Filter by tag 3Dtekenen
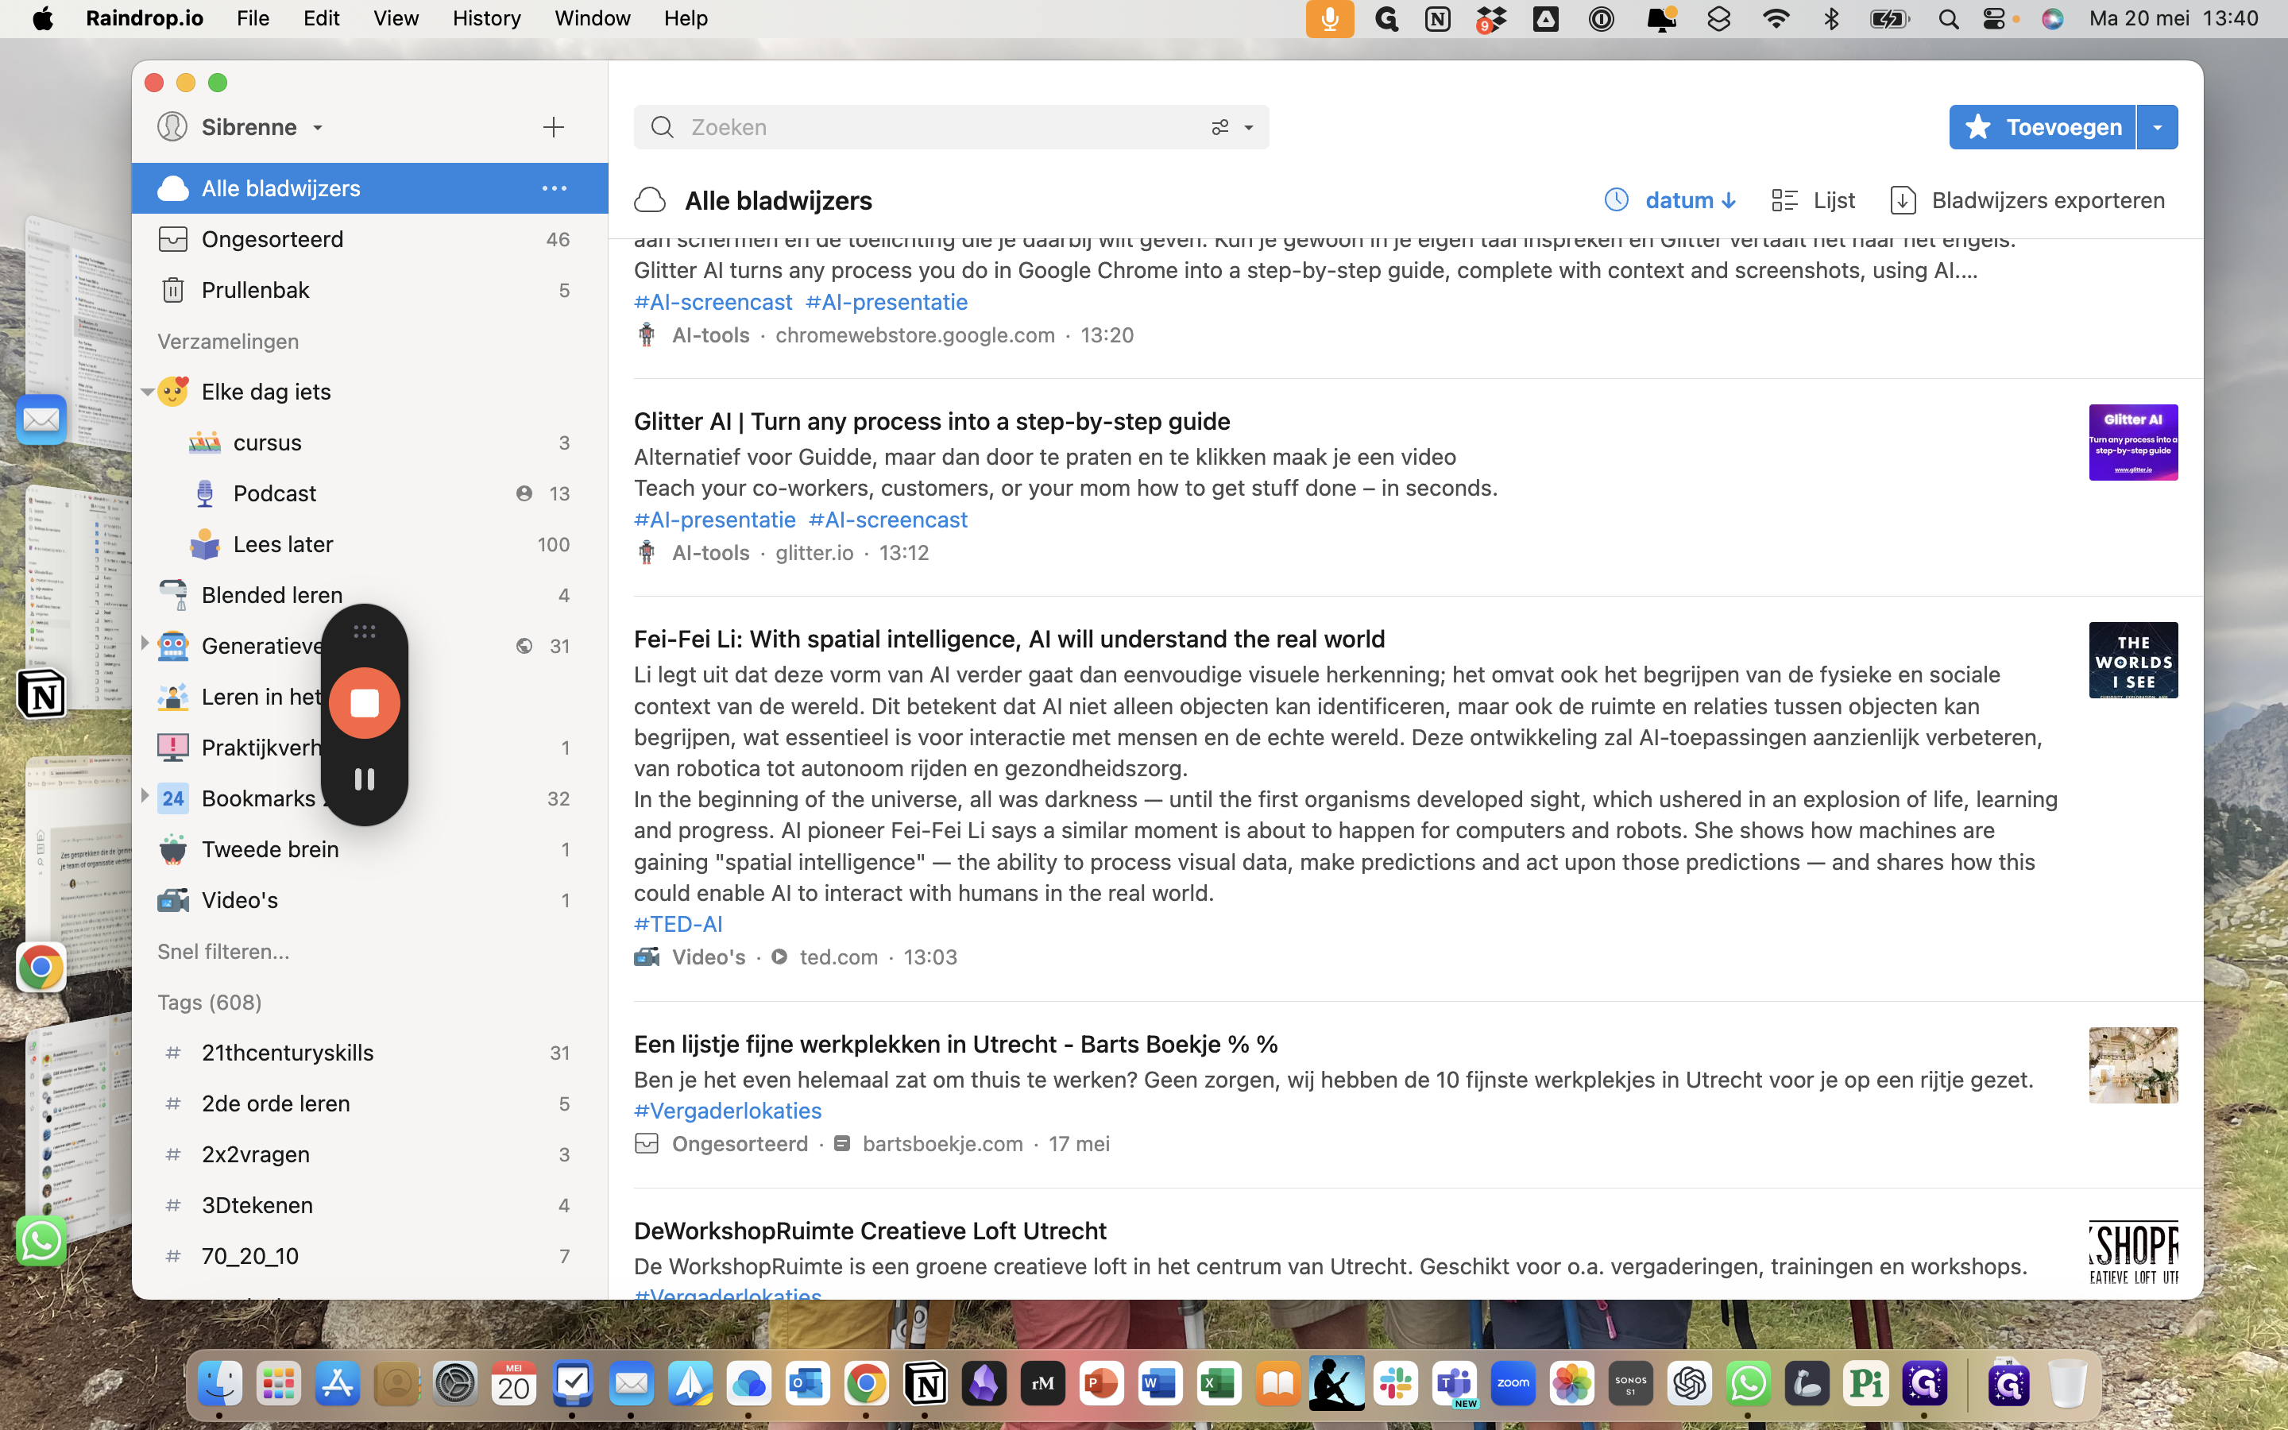 click(369, 1205)
